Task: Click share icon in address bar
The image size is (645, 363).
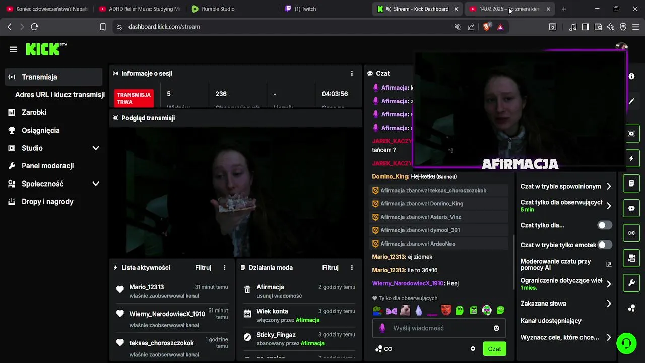Action: click(x=471, y=27)
